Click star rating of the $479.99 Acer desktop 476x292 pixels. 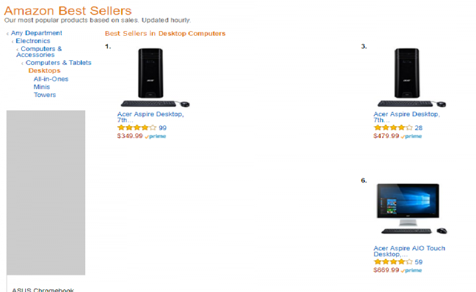[393, 128]
